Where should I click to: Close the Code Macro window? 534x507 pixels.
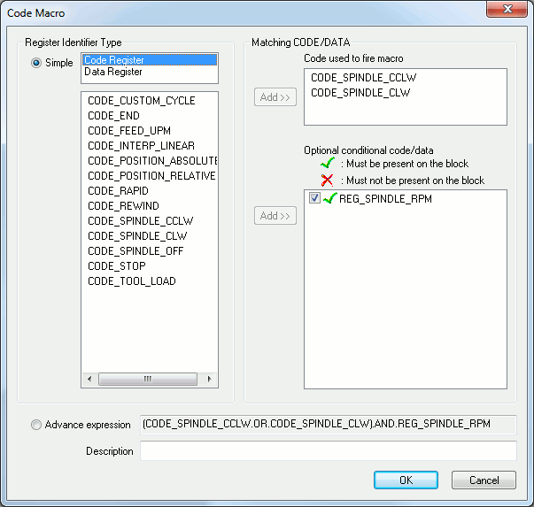click(507, 9)
